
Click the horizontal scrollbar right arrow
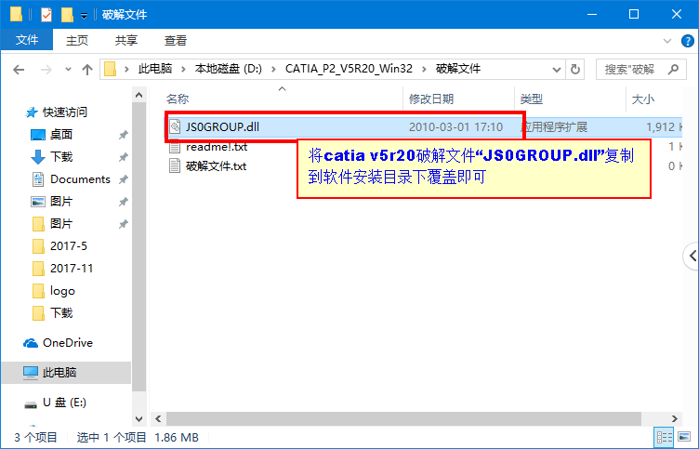(675, 418)
